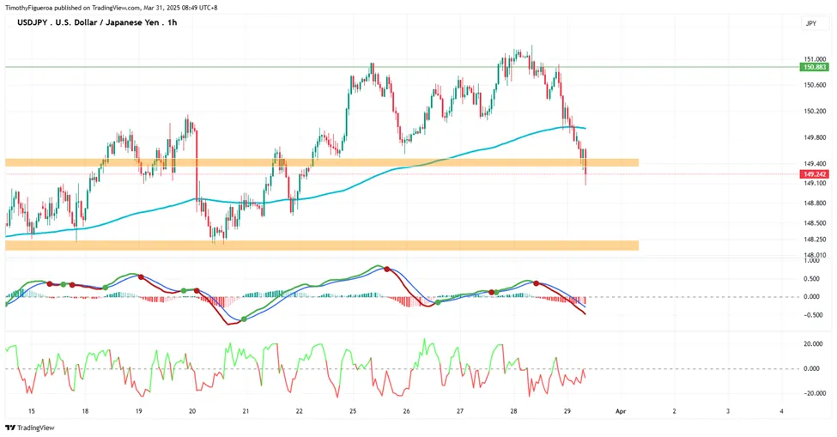Viewport: 837px width, 437px height.
Task: Click the red dot at MACD peak near 25
Action: 387,270
